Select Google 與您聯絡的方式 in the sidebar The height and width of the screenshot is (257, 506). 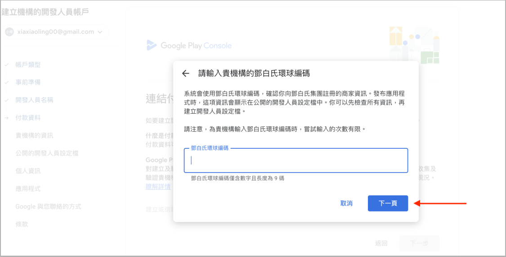pyautogui.click(x=49, y=206)
